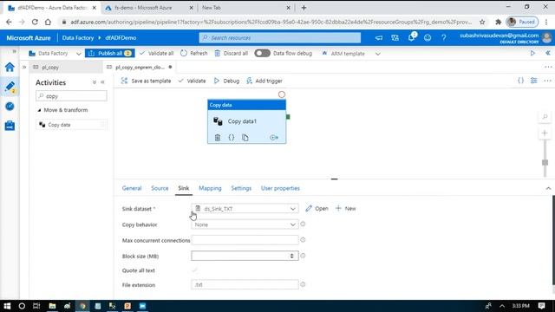Screen dimensions: 555x312
Task: Click Search resources box
Action: point(279,37)
